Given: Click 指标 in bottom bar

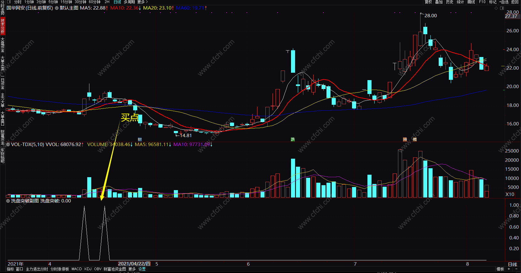Looking at the screenshot, I should 10,269.
